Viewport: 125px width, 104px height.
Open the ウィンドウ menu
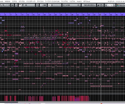pos(64,1)
